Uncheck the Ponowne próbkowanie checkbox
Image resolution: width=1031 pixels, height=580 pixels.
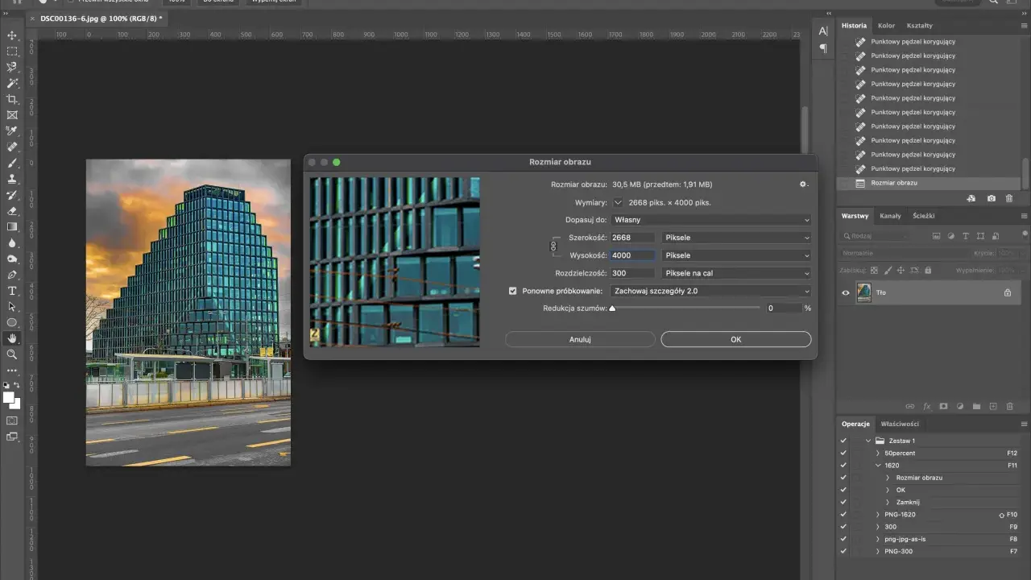tap(513, 291)
